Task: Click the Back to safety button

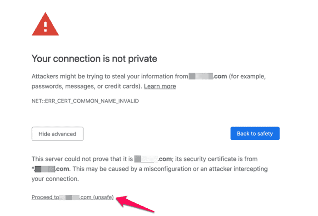Action: tap(255, 133)
